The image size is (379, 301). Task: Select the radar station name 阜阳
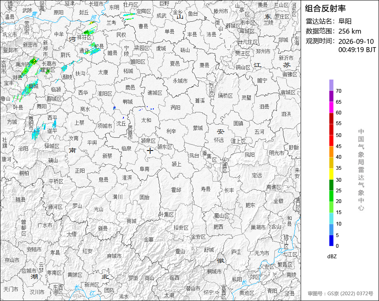click(345, 21)
